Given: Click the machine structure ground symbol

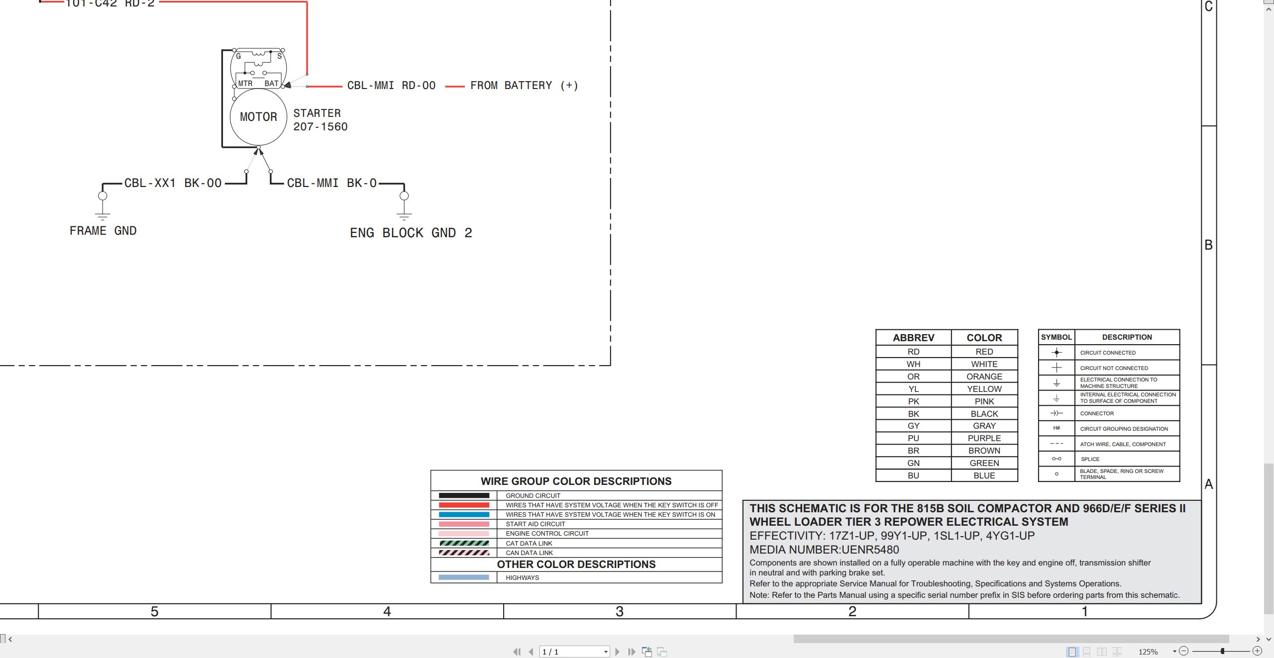Looking at the screenshot, I should [x=1057, y=383].
